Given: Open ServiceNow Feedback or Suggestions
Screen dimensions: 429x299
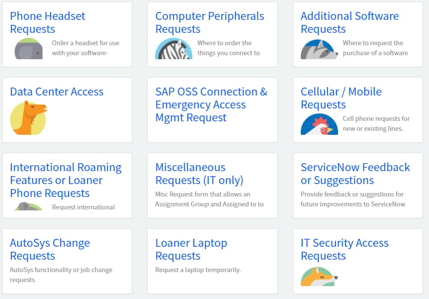Looking at the screenshot, I should [x=355, y=174].
